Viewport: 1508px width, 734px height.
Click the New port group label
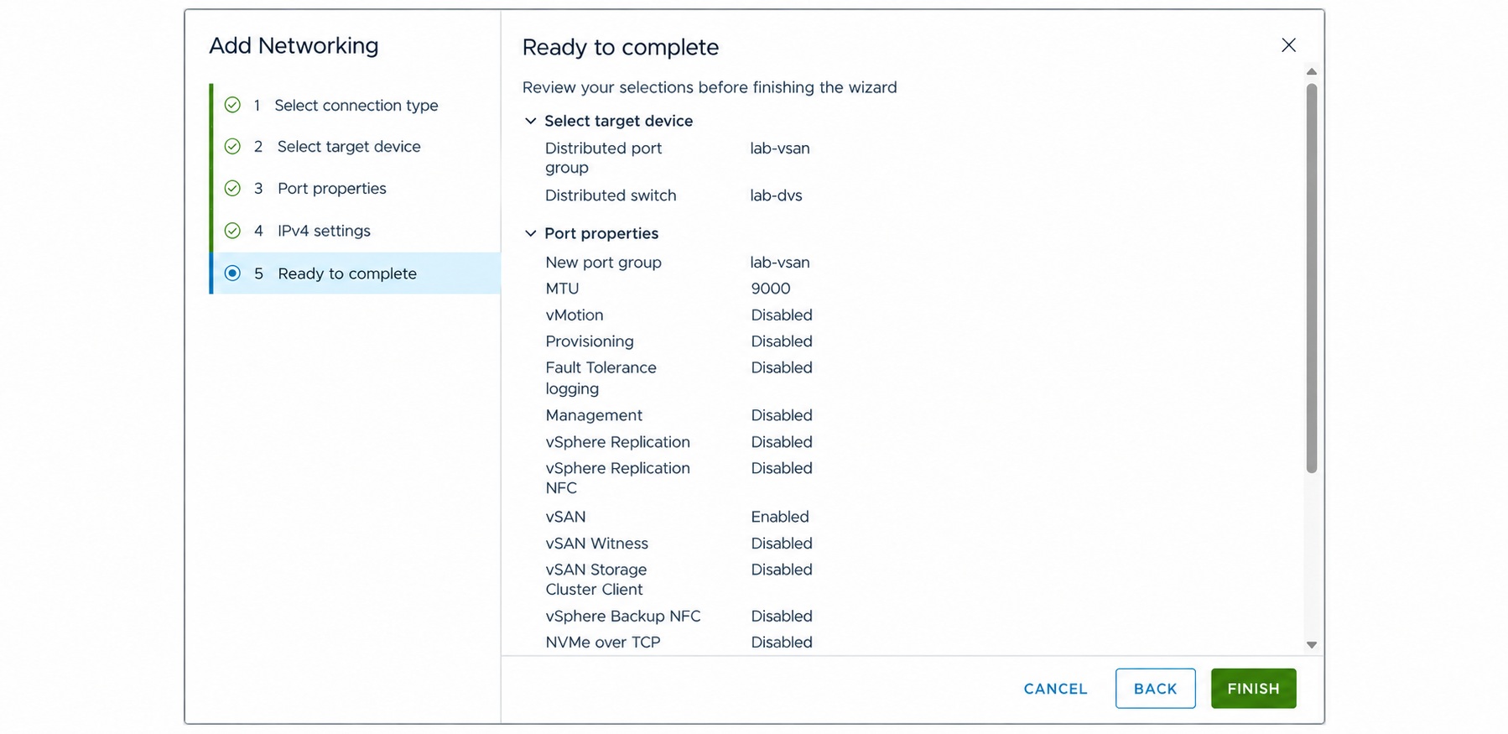coord(603,262)
